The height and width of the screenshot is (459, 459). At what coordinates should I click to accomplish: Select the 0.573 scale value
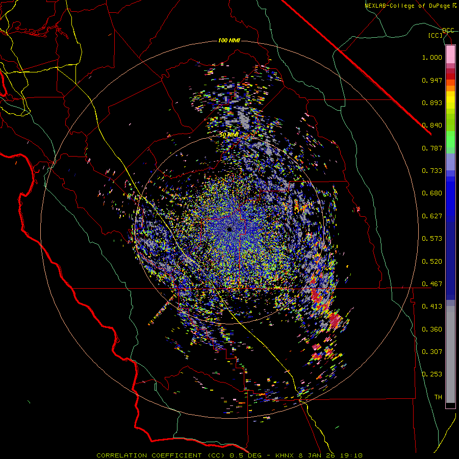[432, 239]
